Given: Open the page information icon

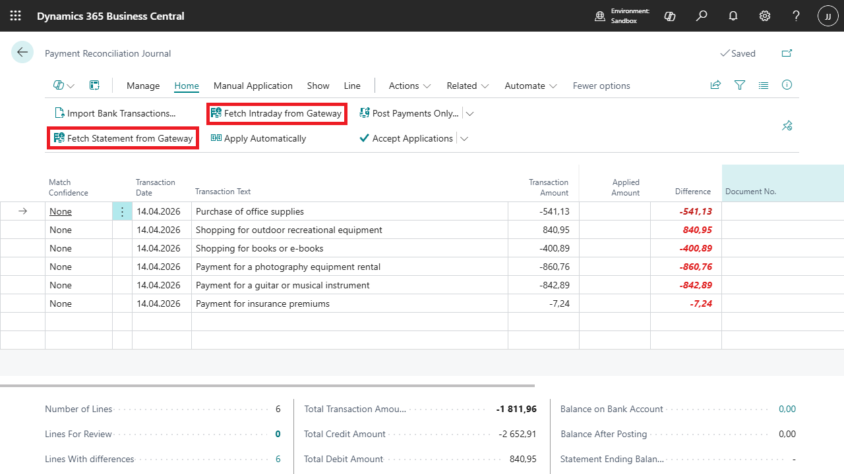Looking at the screenshot, I should tap(787, 85).
